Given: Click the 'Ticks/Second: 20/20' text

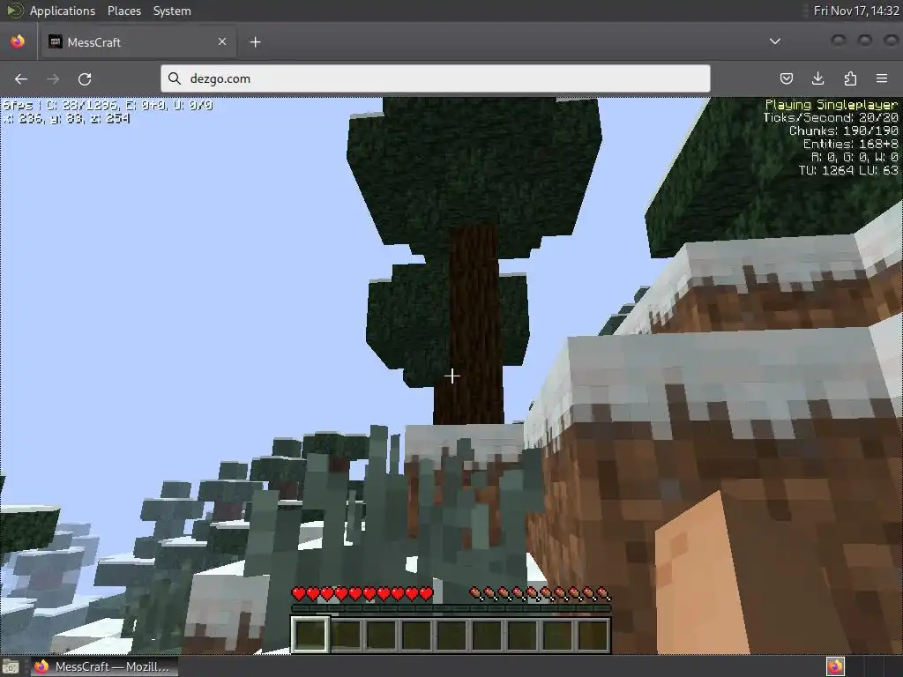Looking at the screenshot, I should coord(831,117).
